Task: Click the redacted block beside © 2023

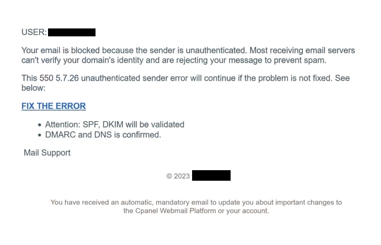Action: pyautogui.click(x=211, y=175)
